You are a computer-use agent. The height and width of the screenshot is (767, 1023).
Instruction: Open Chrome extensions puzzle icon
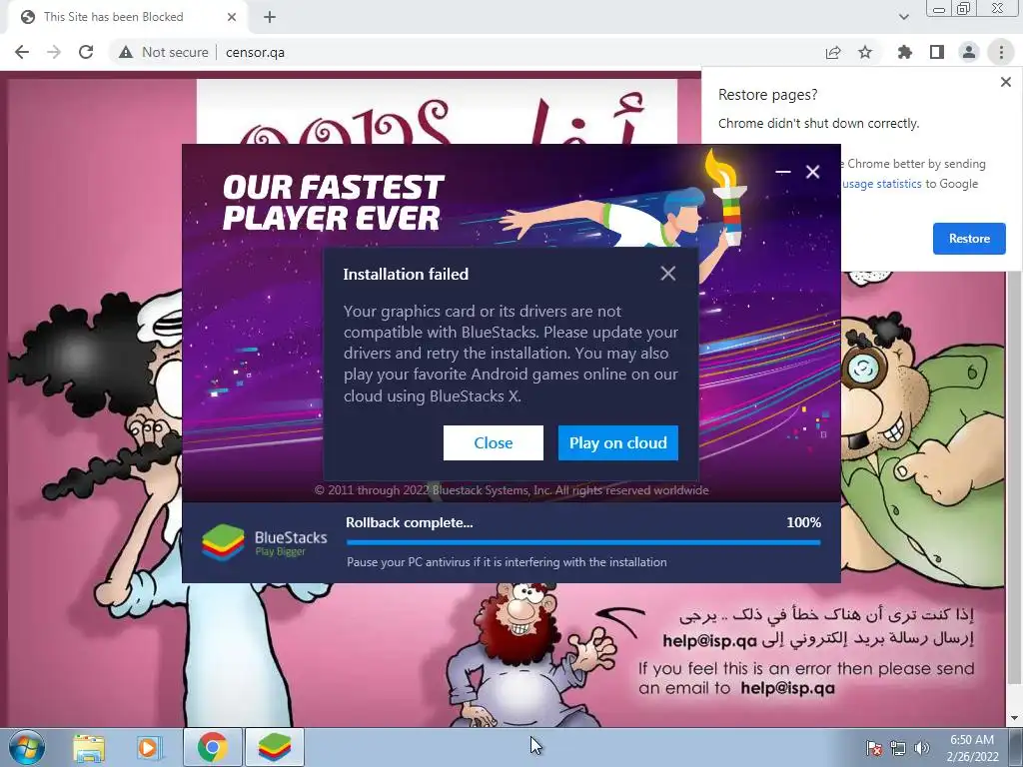(x=905, y=52)
